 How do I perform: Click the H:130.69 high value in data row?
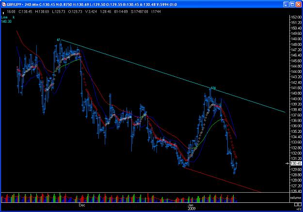(x=42, y=12)
